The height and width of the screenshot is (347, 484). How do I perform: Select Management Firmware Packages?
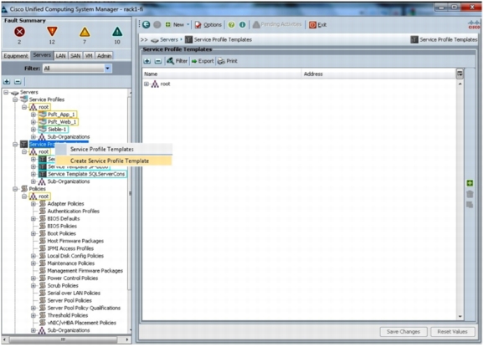pyautogui.click(x=85, y=271)
